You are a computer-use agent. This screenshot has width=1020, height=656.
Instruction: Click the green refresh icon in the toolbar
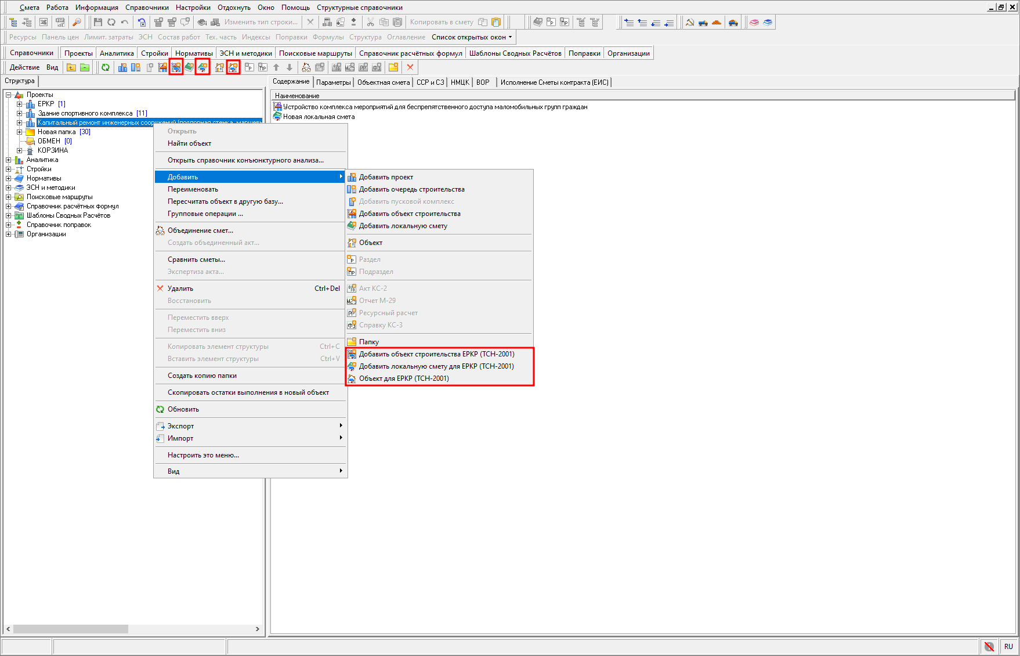tap(106, 67)
